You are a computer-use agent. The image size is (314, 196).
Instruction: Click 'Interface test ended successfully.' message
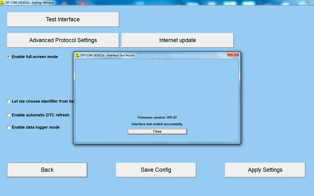click(x=157, y=124)
